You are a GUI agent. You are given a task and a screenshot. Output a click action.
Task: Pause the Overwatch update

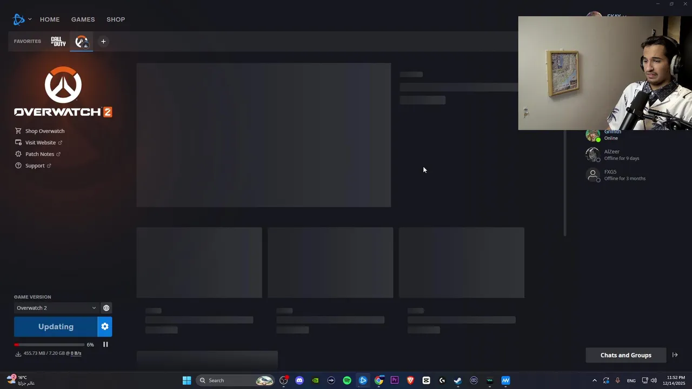coord(105,344)
